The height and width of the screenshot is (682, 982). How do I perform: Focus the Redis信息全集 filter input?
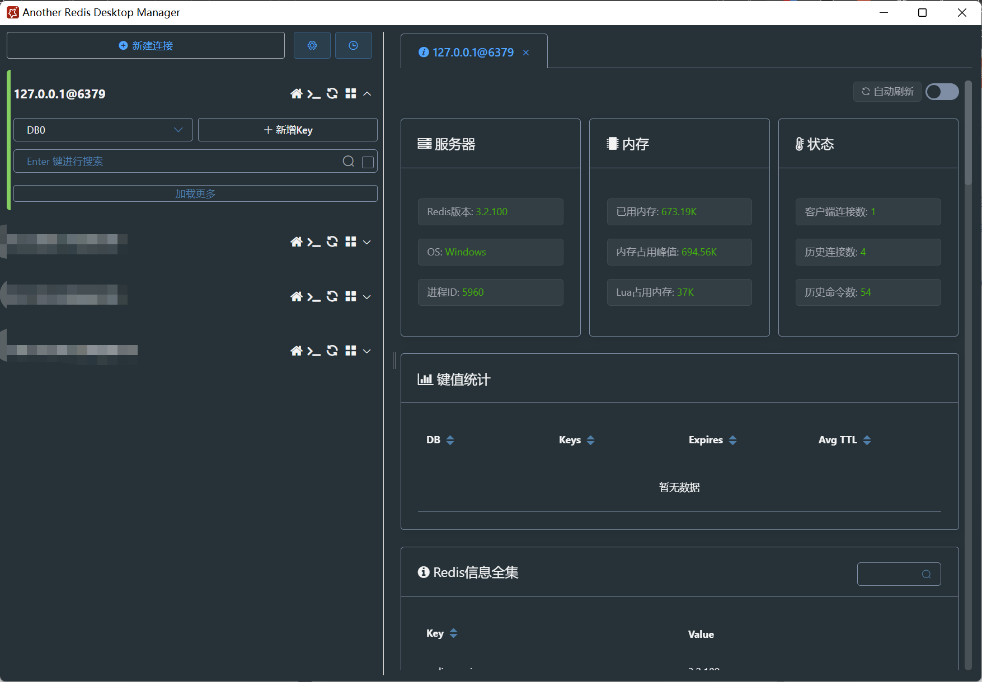point(899,574)
